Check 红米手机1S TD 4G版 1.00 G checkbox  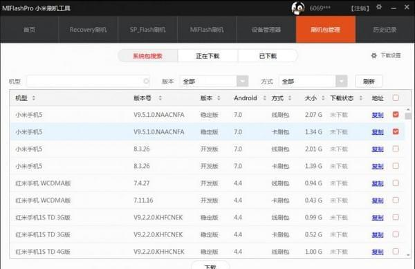click(396, 251)
